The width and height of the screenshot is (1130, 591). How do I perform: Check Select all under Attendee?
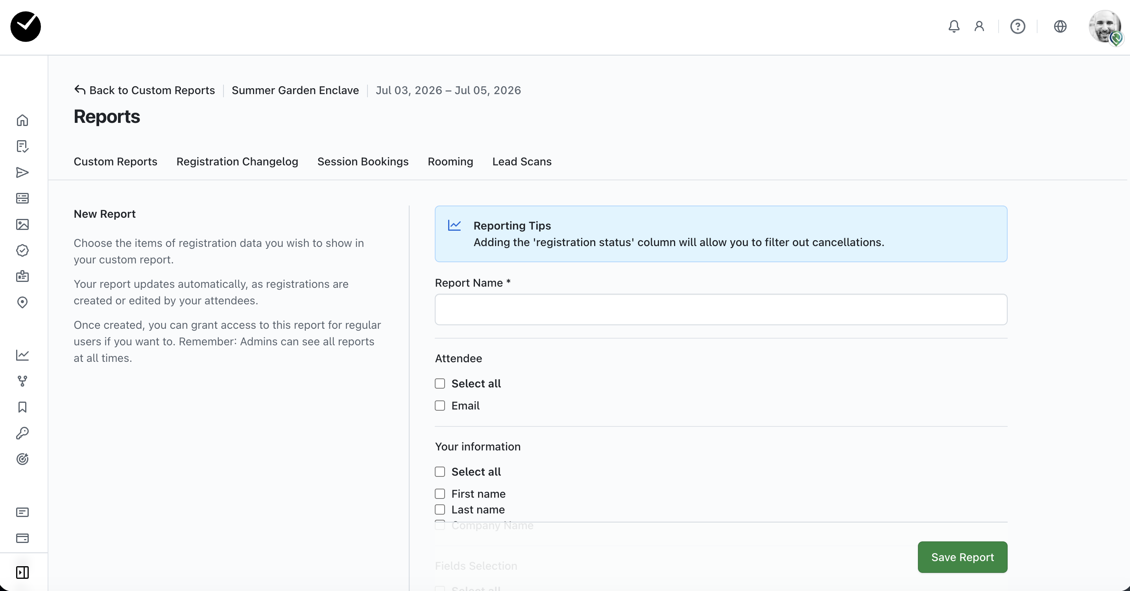pos(440,384)
